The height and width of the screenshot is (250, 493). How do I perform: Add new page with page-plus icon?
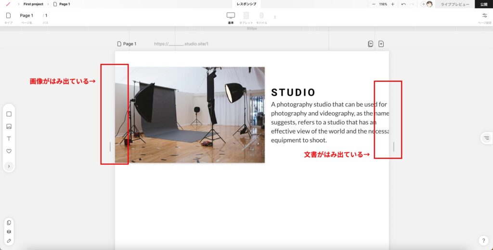[381, 44]
